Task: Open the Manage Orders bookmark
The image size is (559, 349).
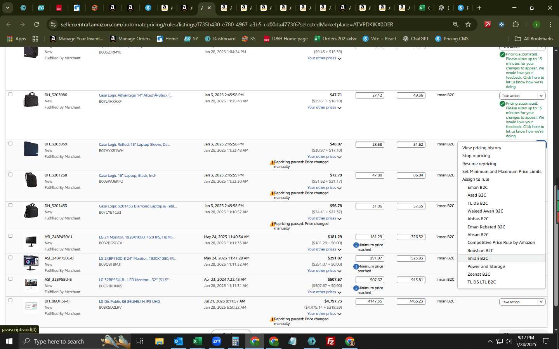Action: pos(130,39)
